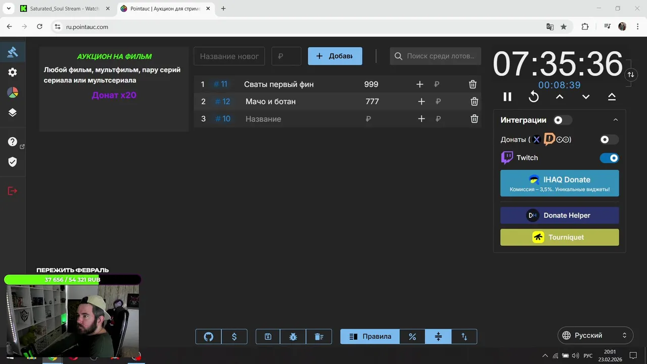Click plus icon for 'Сваты первый фин' lot
The image size is (647, 364).
(420, 84)
